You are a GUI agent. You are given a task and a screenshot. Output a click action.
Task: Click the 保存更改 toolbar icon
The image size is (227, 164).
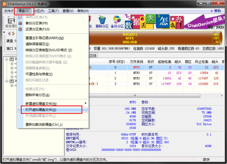pyautogui.click(x=11, y=22)
